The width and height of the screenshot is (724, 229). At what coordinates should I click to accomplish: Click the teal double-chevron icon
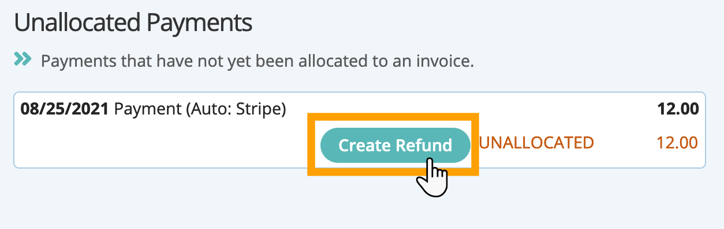pyautogui.click(x=23, y=59)
